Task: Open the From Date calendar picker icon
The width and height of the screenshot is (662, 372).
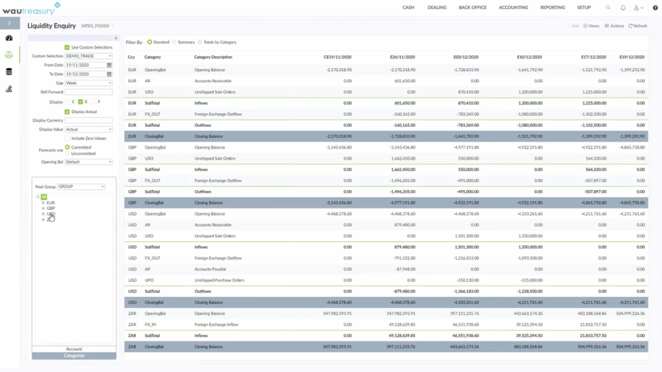Action: [109, 65]
